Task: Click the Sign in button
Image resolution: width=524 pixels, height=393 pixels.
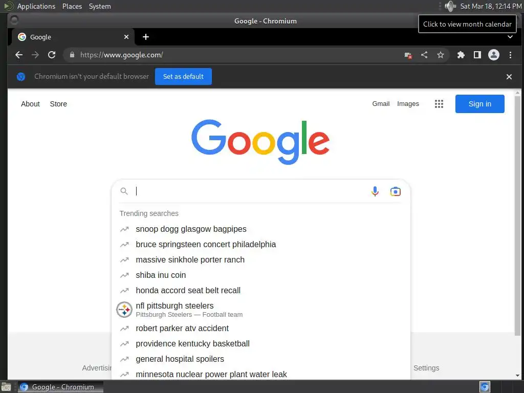Action: click(x=479, y=104)
